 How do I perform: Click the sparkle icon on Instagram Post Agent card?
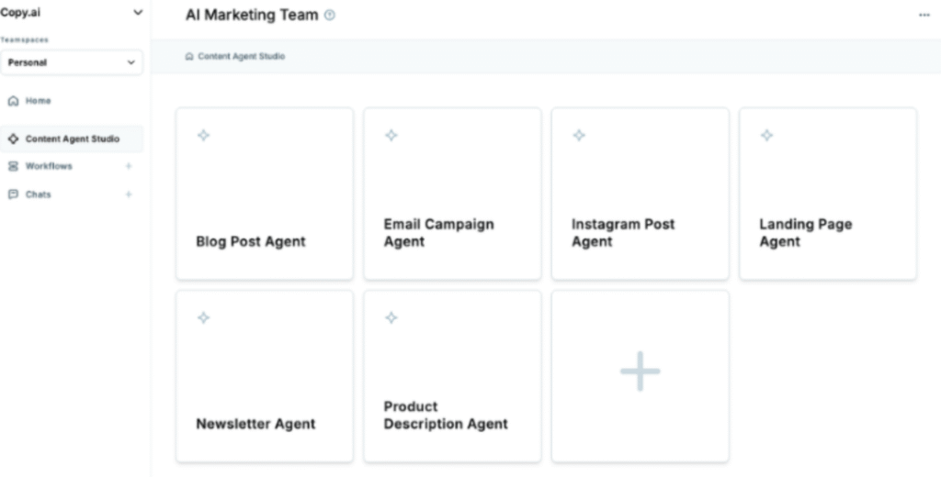[579, 136]
